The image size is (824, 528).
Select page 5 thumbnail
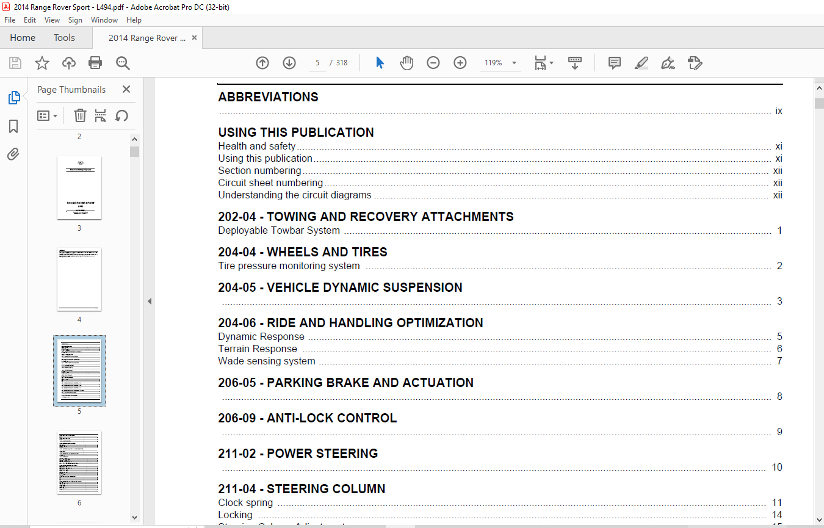(79, 371)
